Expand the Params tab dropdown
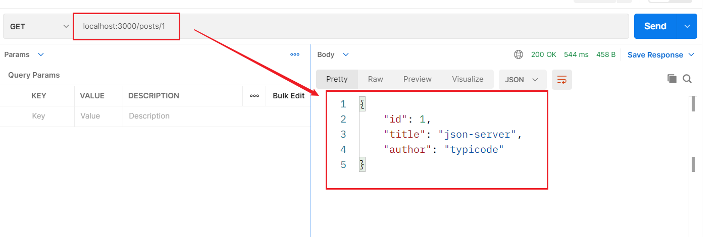The width and height of the screenshot is (721, 237). 41,54
